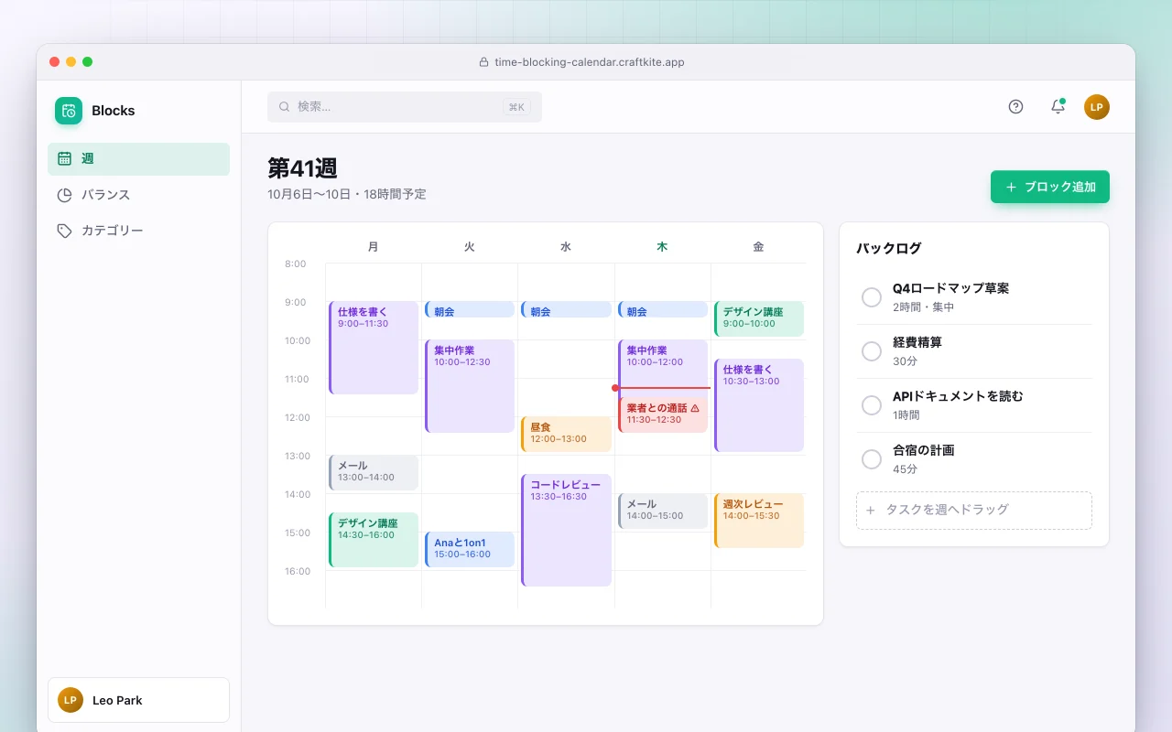Open the notifications bell

[1058, 106]
